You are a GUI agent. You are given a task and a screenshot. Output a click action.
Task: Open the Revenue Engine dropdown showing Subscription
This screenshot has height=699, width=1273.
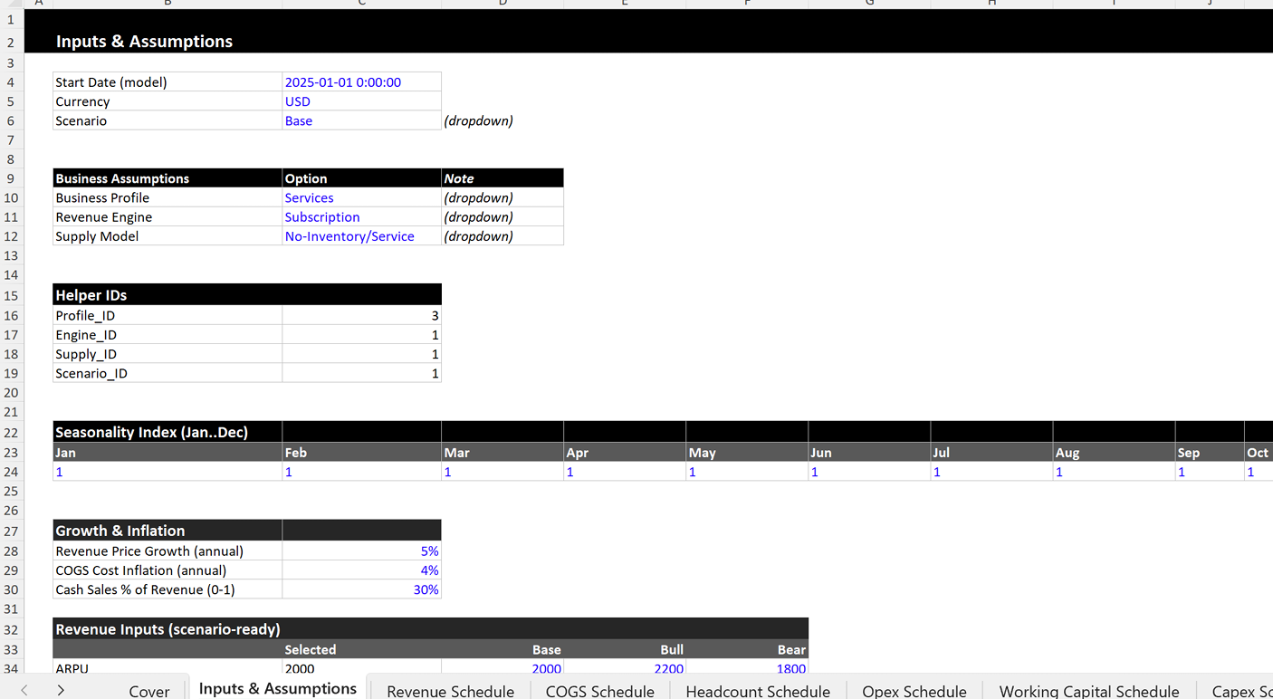[x=361, y=216]
